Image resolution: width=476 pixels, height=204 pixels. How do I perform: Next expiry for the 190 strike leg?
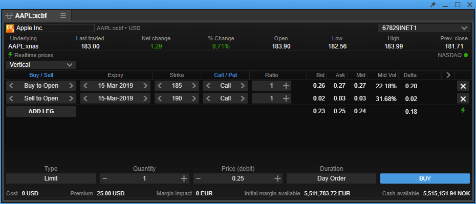(145, 98)
